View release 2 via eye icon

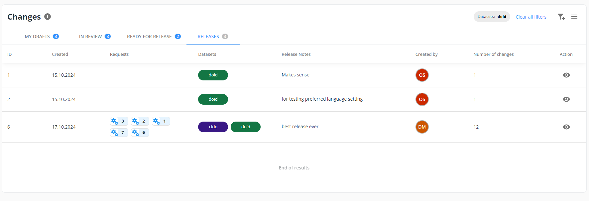(x=566, y=99)
